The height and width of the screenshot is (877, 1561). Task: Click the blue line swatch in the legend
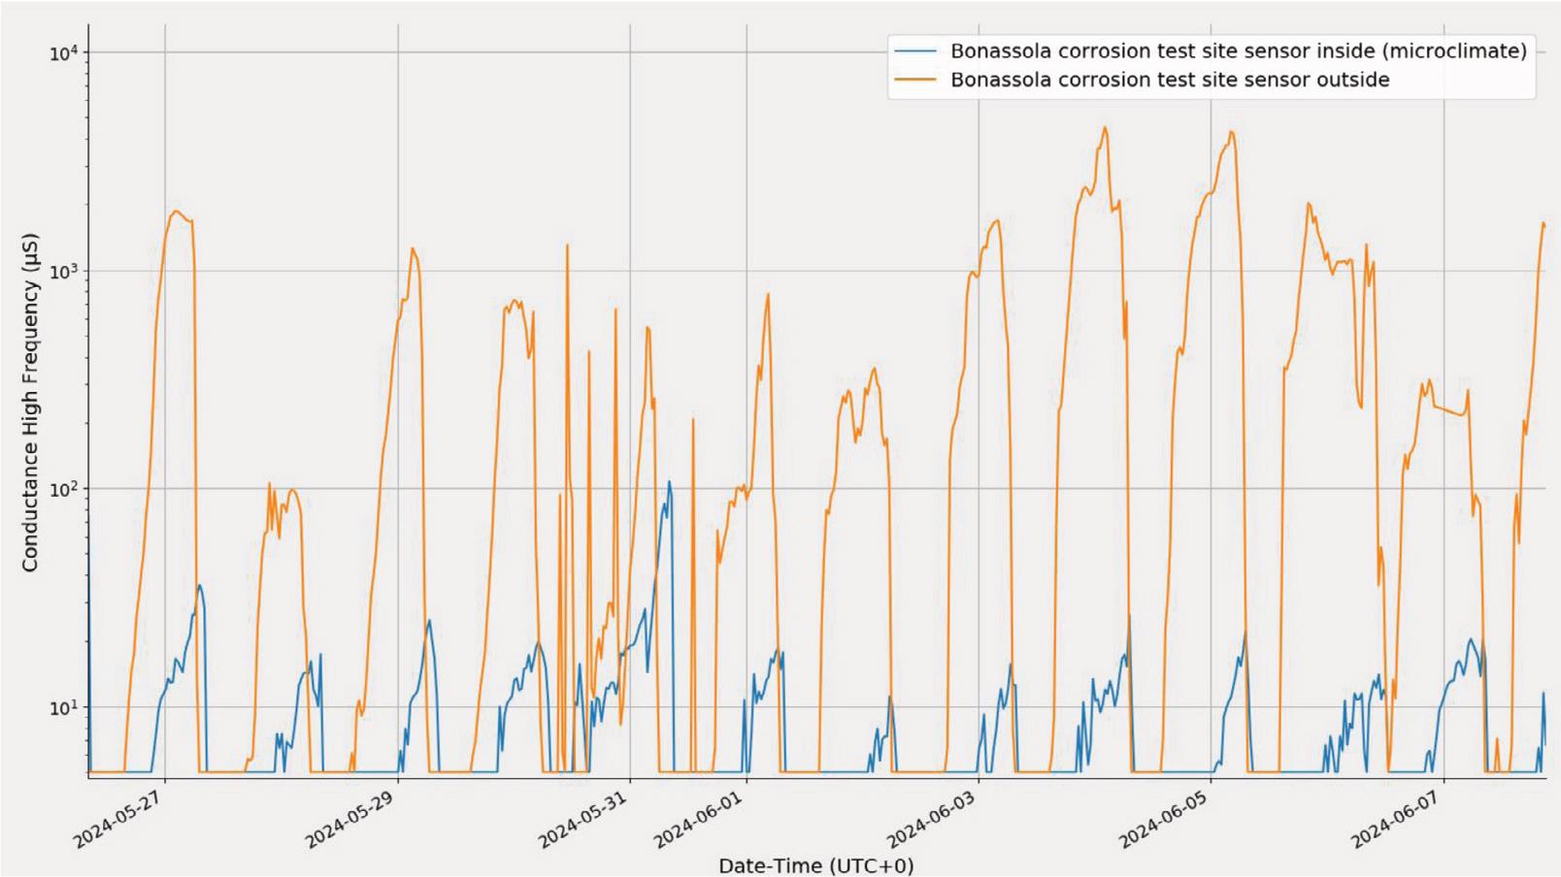click(x=914, y=51)
